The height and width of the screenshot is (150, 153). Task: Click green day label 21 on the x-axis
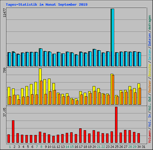(99, 147)
